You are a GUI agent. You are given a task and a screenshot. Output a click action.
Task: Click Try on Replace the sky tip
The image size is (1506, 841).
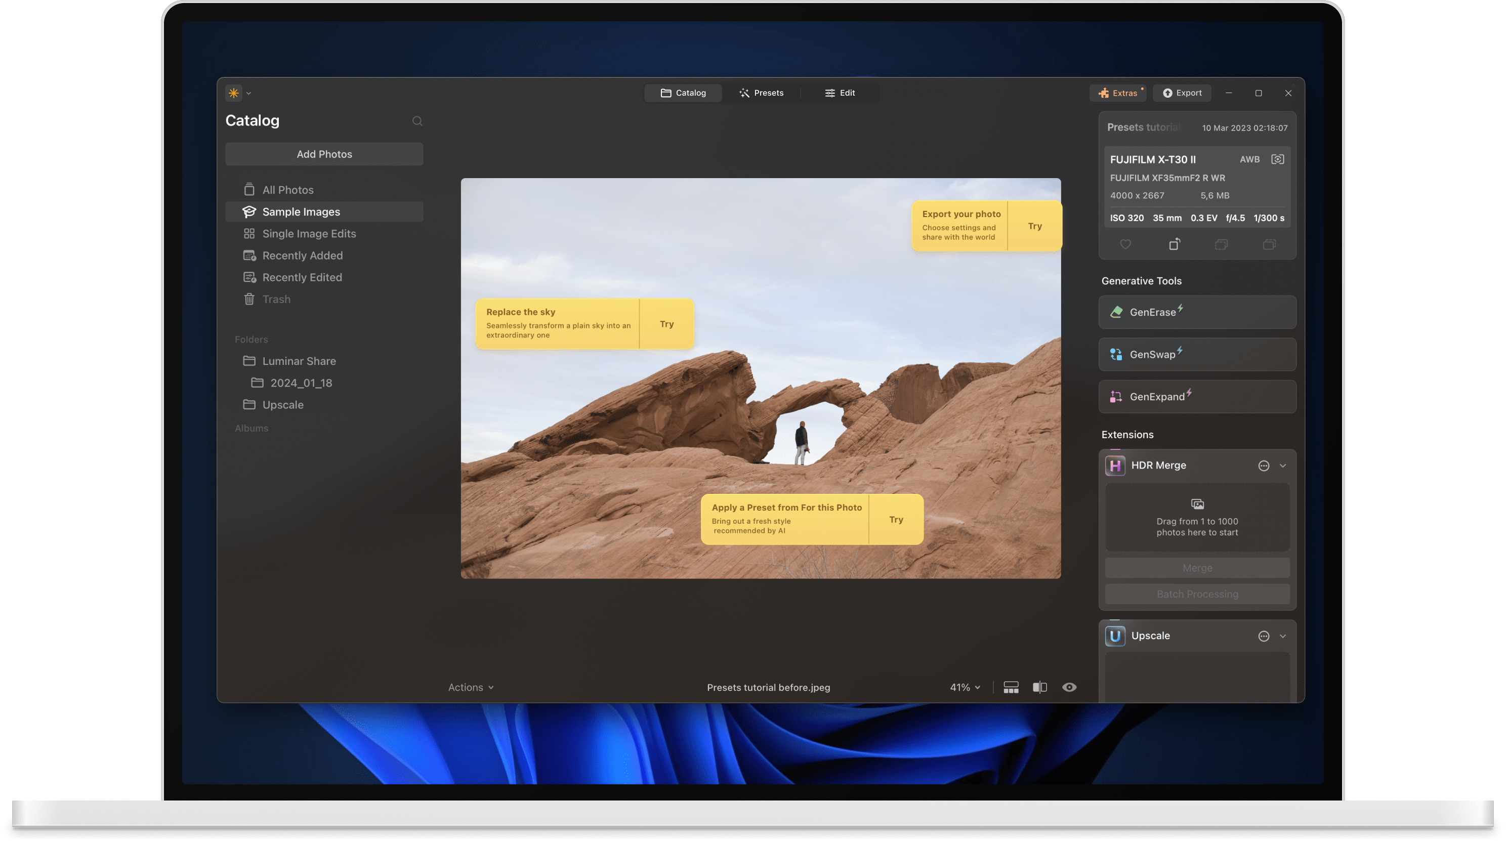pos(666,323)
